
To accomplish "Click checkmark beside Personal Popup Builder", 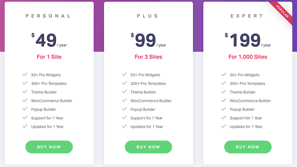I will pos(25,109).
